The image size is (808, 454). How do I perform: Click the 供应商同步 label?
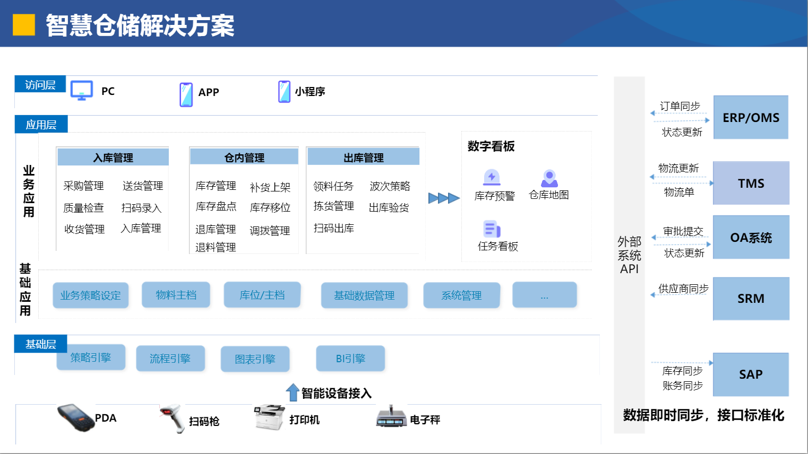click(684, 289)
